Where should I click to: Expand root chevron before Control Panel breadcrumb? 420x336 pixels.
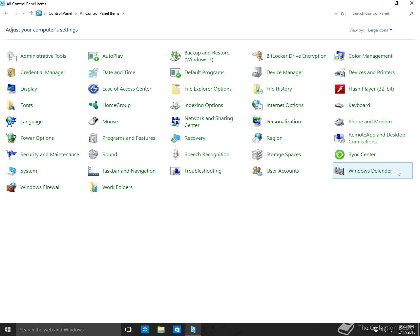[45, 13]
